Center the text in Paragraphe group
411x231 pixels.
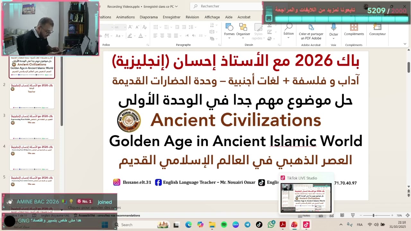coord(162,35)
